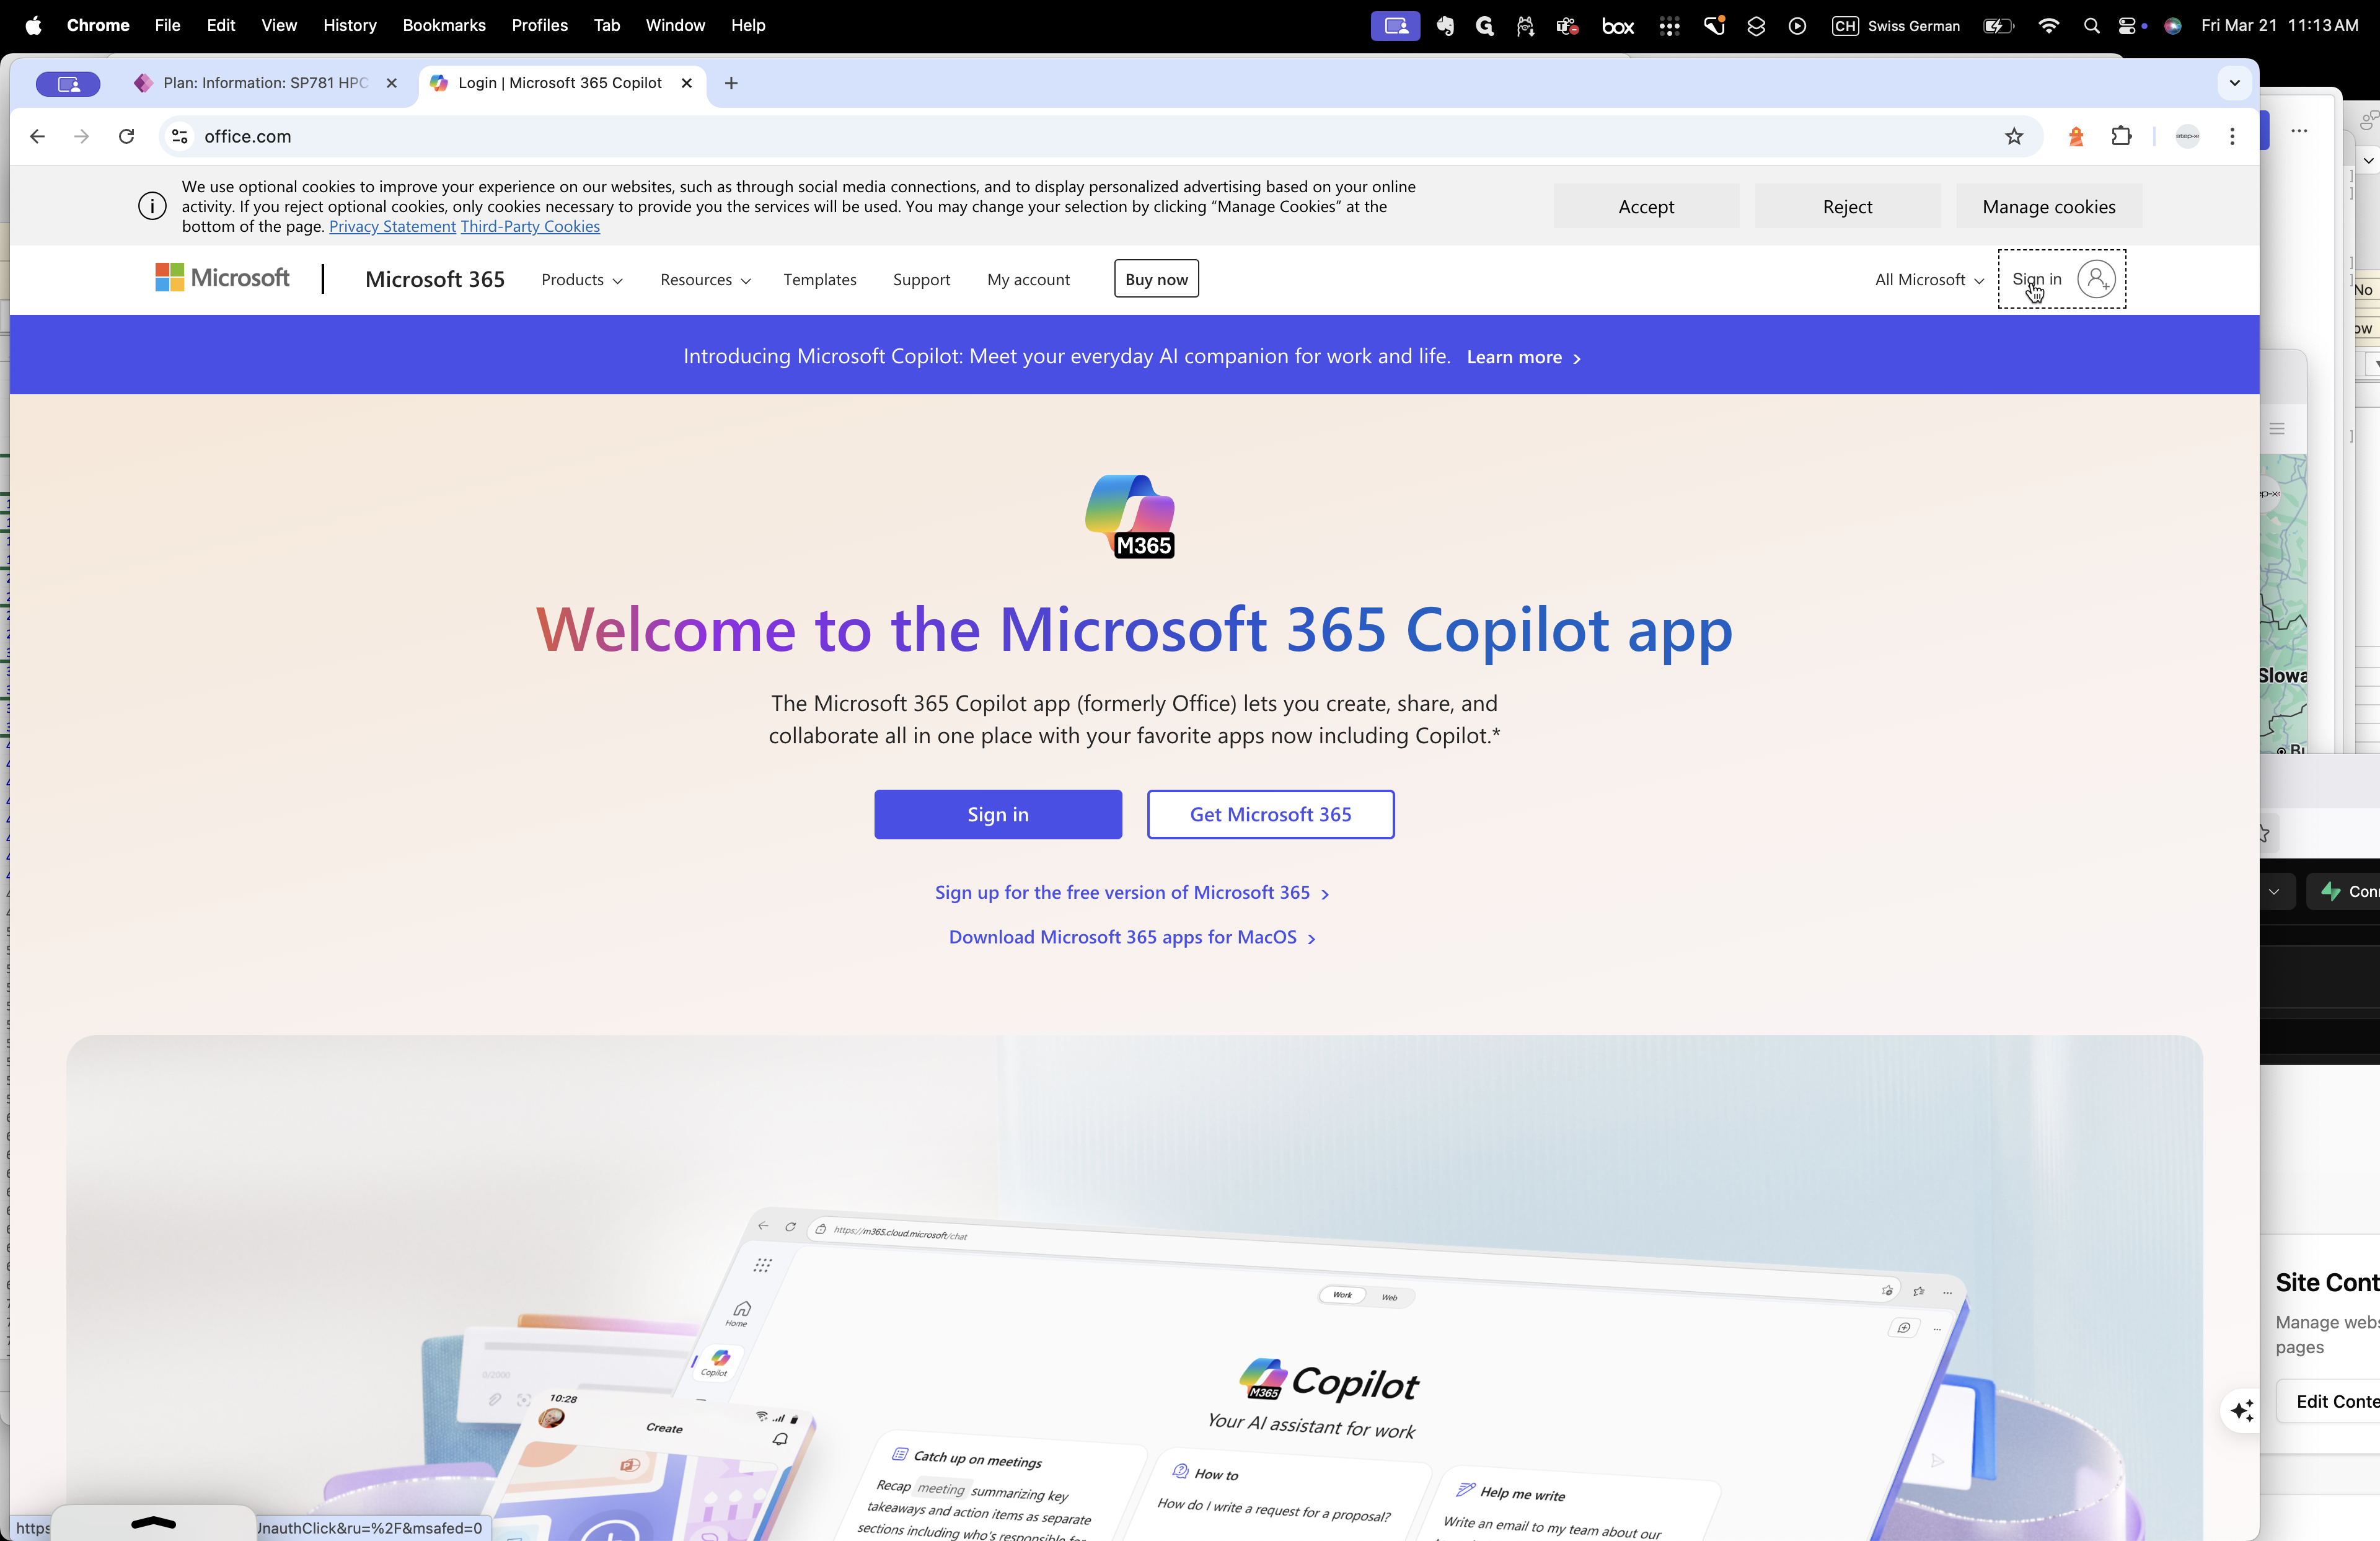
Task: Click the sparkle assistant icon at right edge
Action: pyautogui.click(x=2241, y=1410)
